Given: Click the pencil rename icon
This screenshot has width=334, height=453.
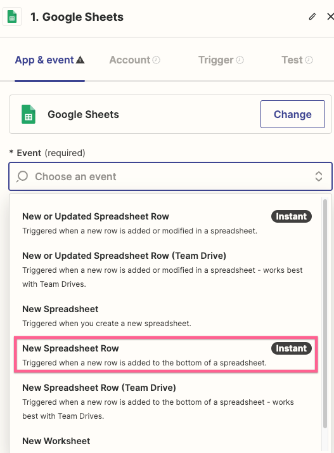Looking at the screenshot, I should (x=312, y=16).
